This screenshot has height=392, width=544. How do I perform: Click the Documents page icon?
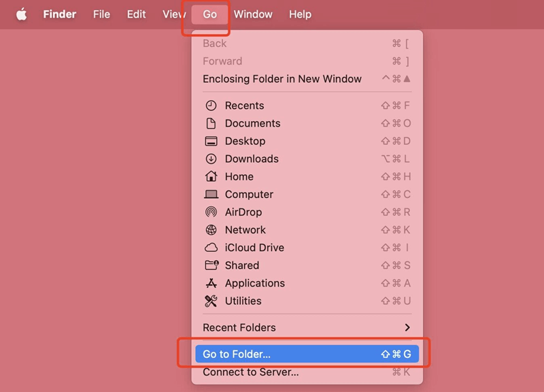(211, 123)
